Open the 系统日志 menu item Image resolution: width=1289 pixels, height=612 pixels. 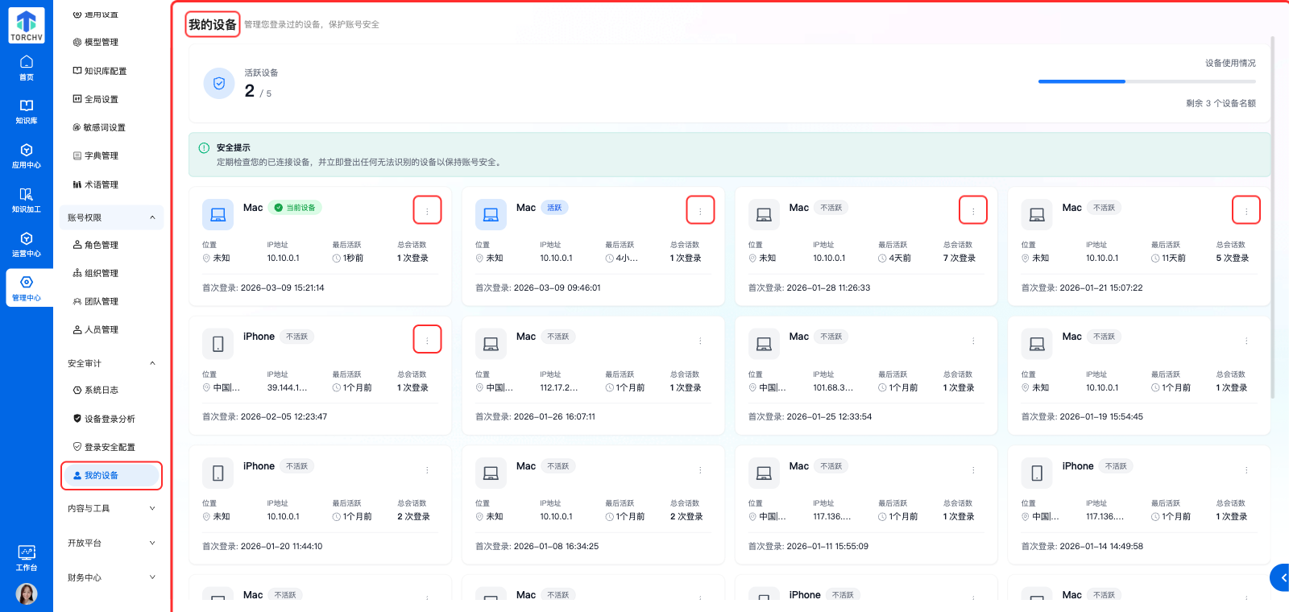(x=101, y=390)
